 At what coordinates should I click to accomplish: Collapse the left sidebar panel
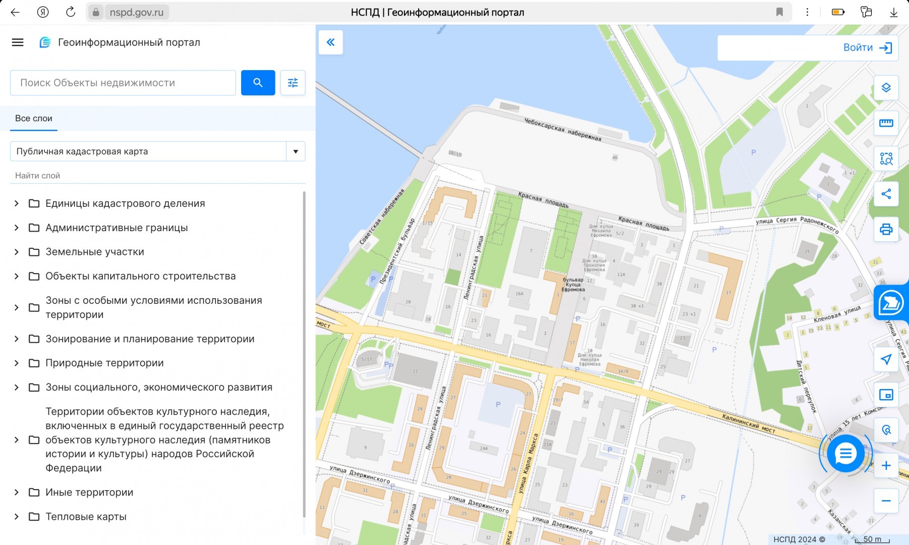[x=330, y=42]
